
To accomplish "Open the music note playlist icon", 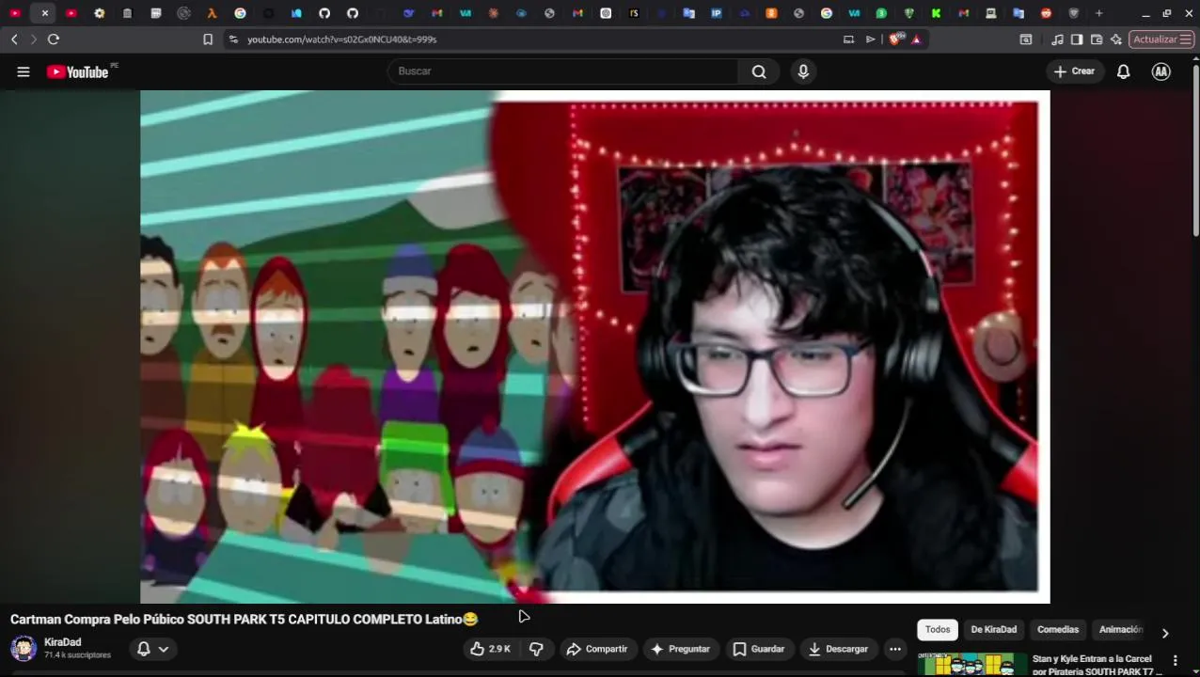I will click(x=1057, y=39).
